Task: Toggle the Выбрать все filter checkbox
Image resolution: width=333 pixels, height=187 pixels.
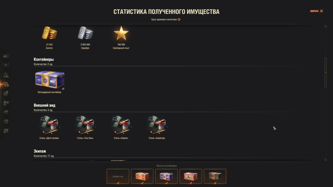Action: [118, 176]
